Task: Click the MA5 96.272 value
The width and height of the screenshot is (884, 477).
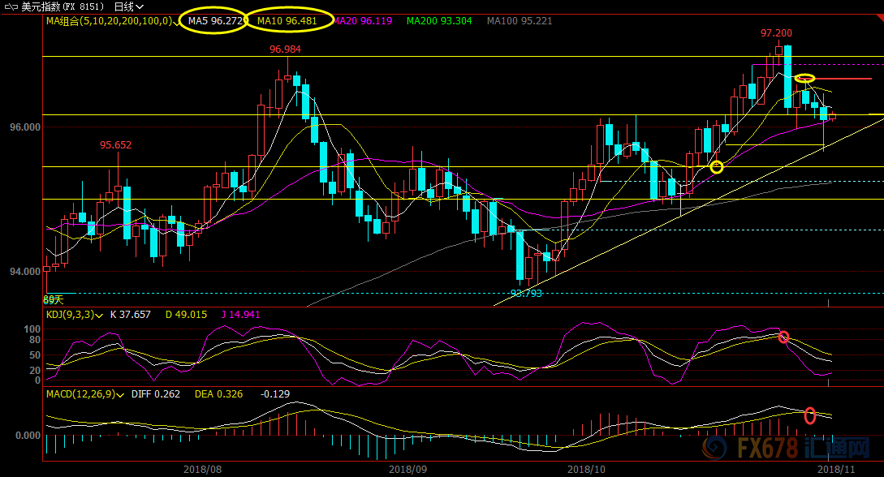Action: pos(215,21)
